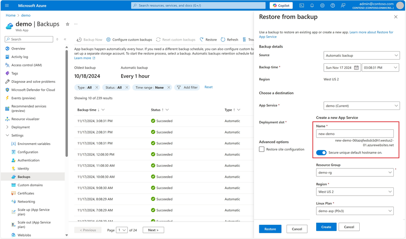
Task: Click the search resources box
Action: click(x=198, y=5)
